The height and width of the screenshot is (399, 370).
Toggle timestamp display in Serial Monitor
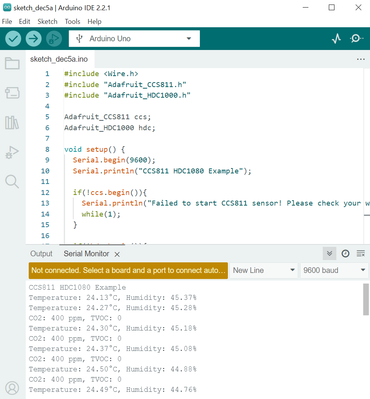pos(345,254)
